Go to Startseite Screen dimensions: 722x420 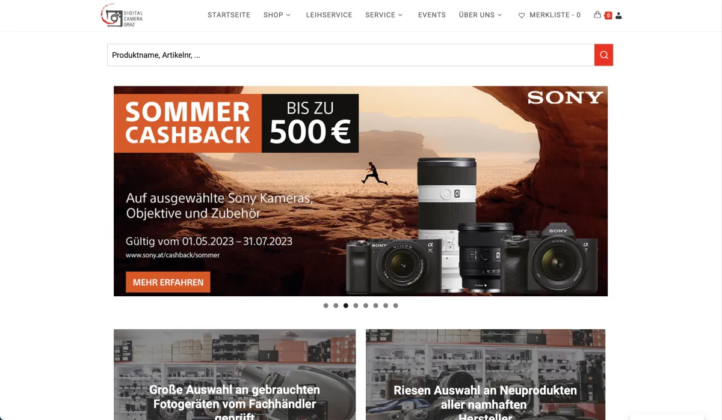[229, 15]
